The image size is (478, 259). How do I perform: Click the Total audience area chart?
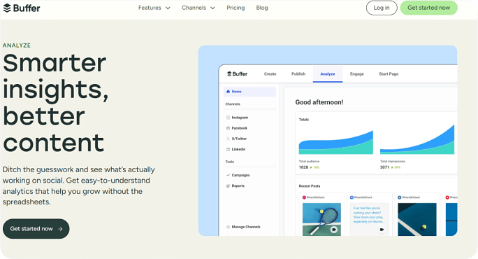tap(336, 142)
